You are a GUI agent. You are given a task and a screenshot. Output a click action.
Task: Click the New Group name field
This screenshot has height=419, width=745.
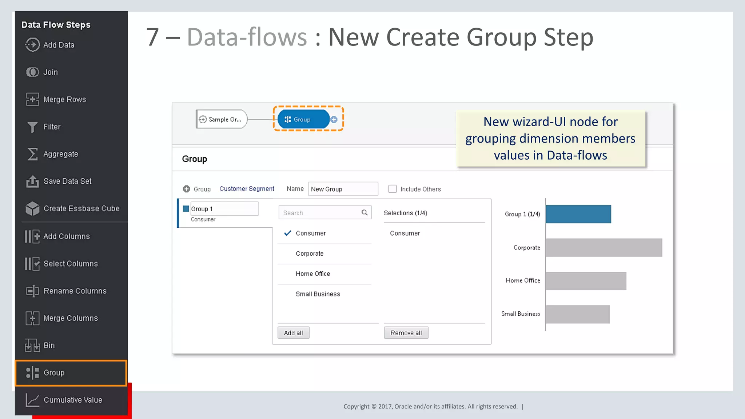pos(343,189)
